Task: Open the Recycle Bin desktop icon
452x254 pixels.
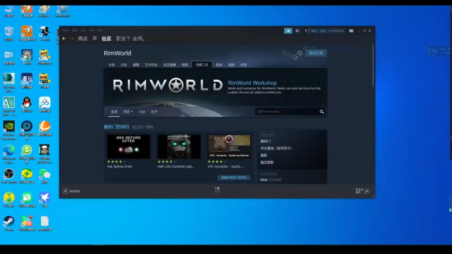Action: pyautogui.click(x=9, y=33)
